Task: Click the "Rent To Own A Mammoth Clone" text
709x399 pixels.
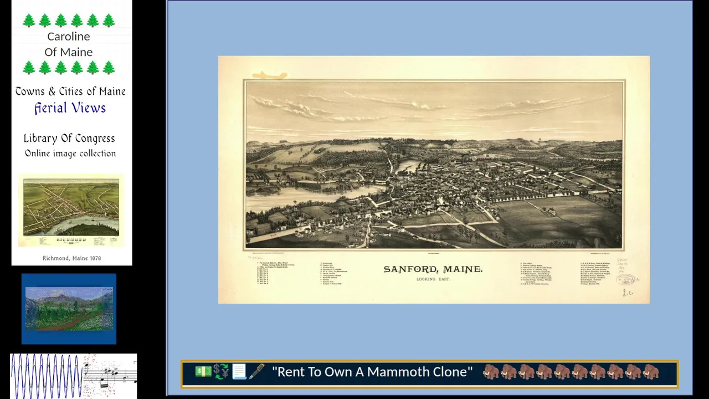Action: [372, 372]
